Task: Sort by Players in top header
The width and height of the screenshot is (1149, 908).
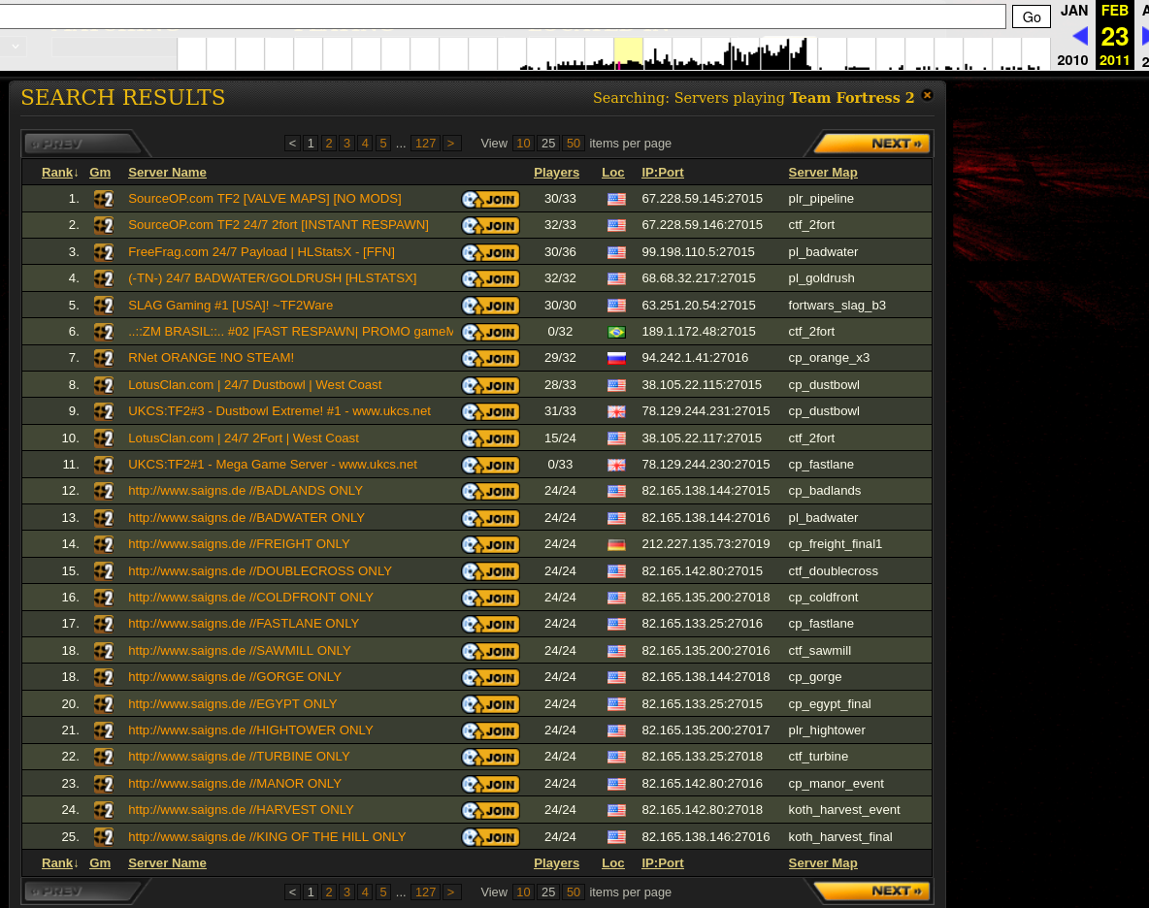Action: [556, 173]
